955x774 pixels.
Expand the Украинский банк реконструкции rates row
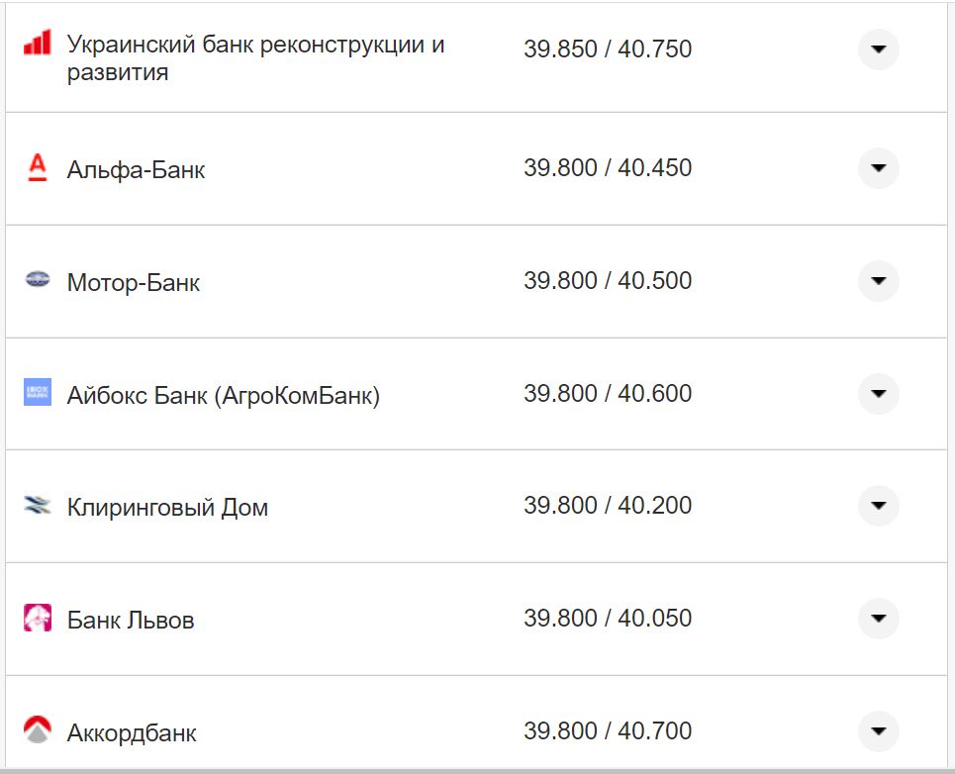click(x=878, y=49)
